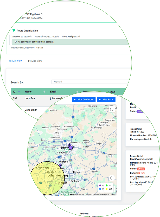Click the red battery icon beside 22%
This screenshot has height=217, width=160.
coord(139,173)
